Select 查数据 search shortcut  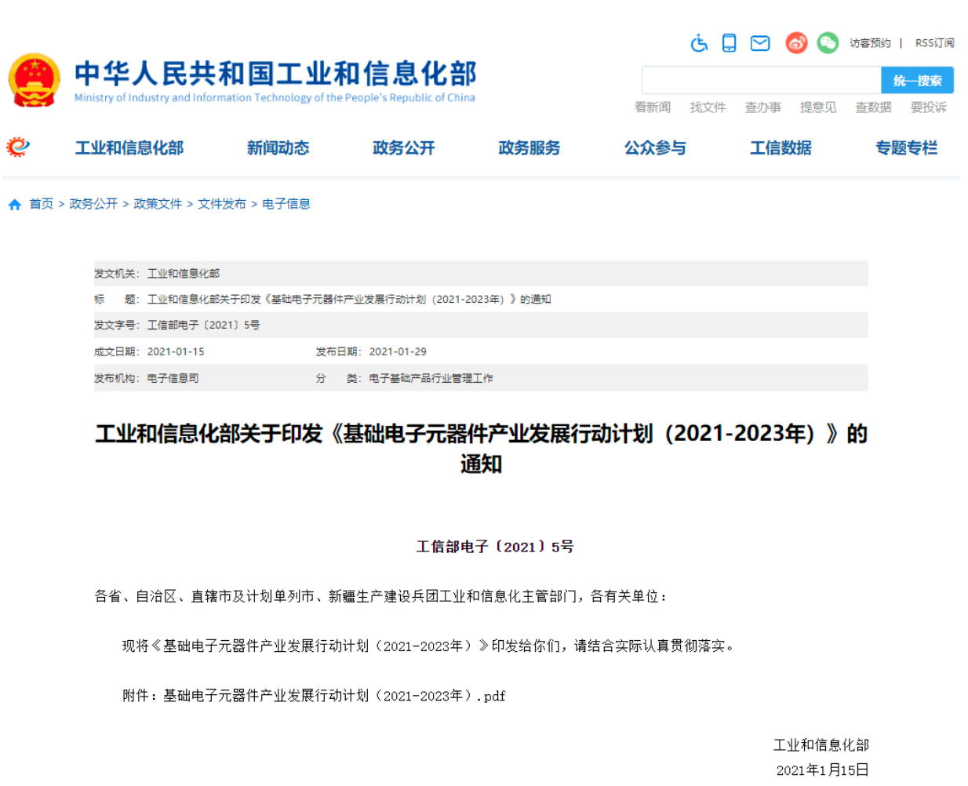coord(873,107)
